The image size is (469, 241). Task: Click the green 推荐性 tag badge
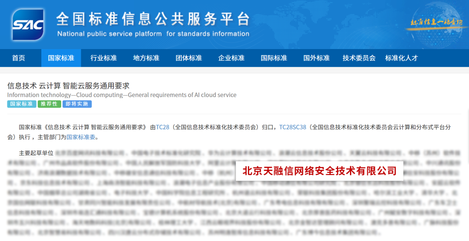[49, 104]
